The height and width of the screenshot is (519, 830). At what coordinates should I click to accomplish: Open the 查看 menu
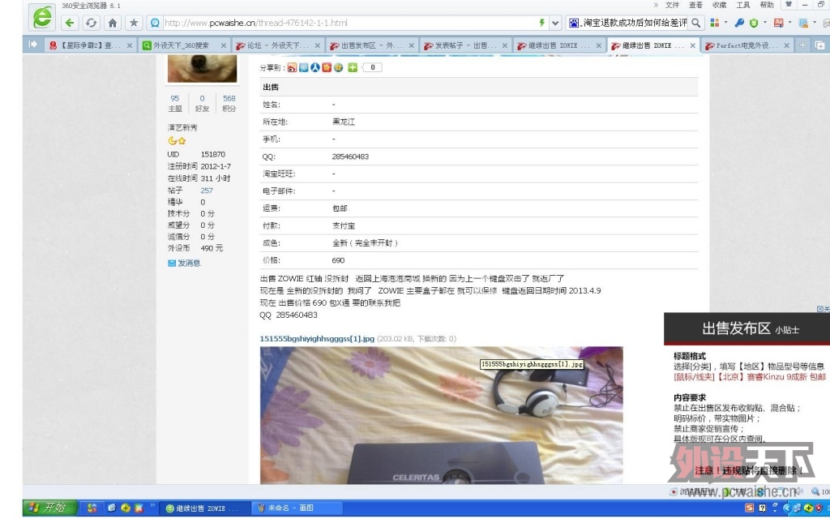(x=695, y=5)
